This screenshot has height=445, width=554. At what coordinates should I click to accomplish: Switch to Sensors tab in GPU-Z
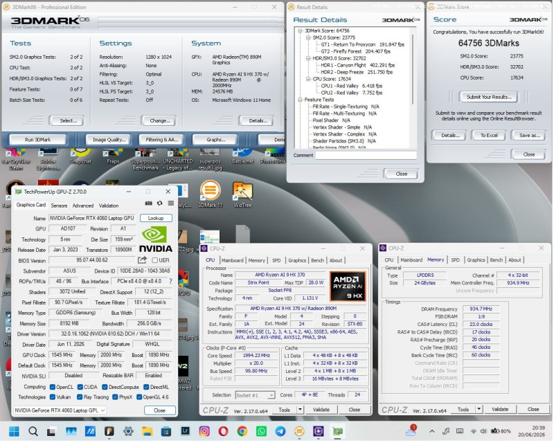(x=59, y=206)
